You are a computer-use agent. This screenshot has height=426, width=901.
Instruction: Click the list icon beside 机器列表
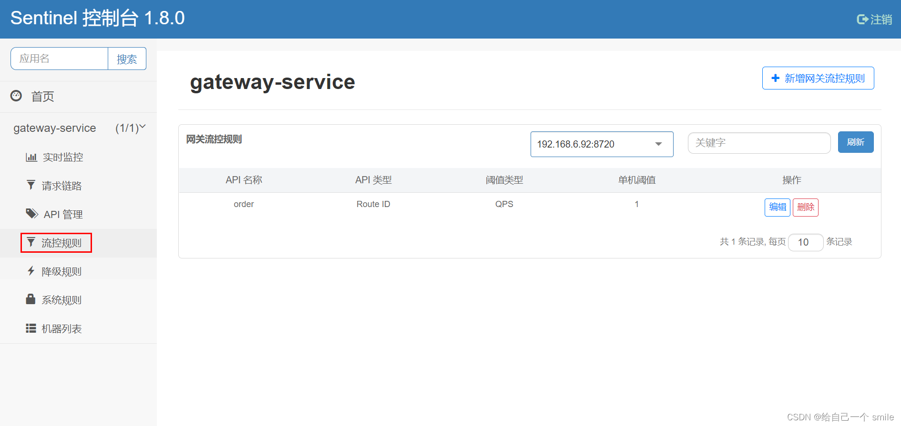click(31, 328)
